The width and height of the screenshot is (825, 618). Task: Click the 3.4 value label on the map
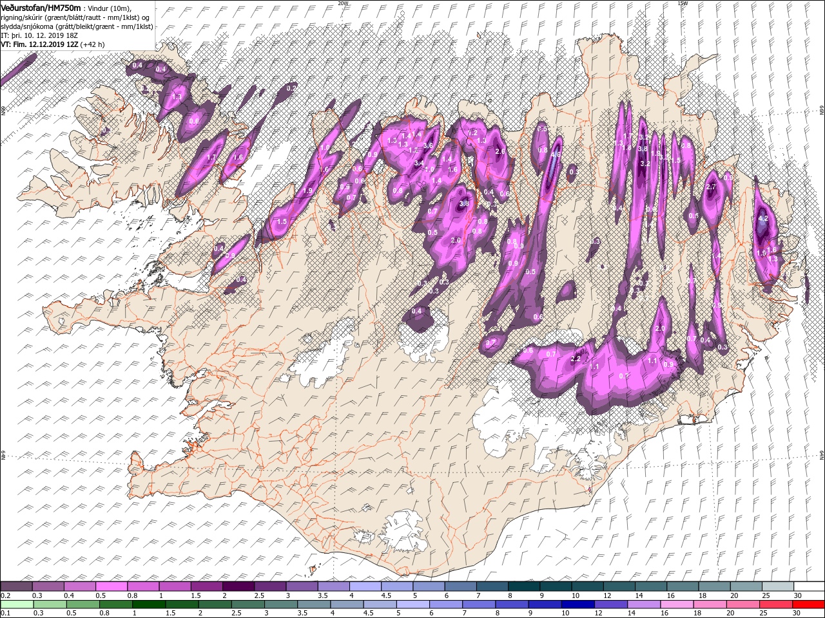coord(419,164)
